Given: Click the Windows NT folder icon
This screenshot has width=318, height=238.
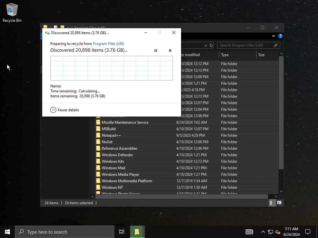Looking at the screenshot, I should 98,187.
